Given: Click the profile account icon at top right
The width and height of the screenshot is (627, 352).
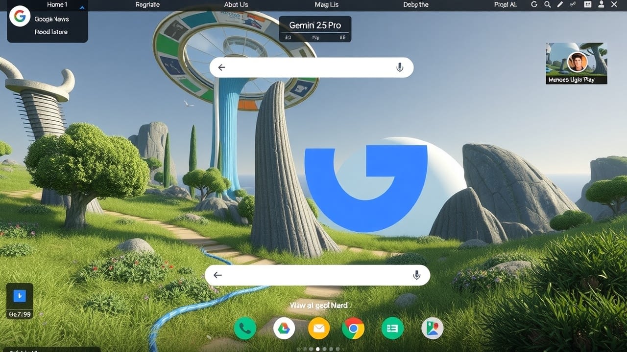Looking at the screenshot, I should pos(601,4).
